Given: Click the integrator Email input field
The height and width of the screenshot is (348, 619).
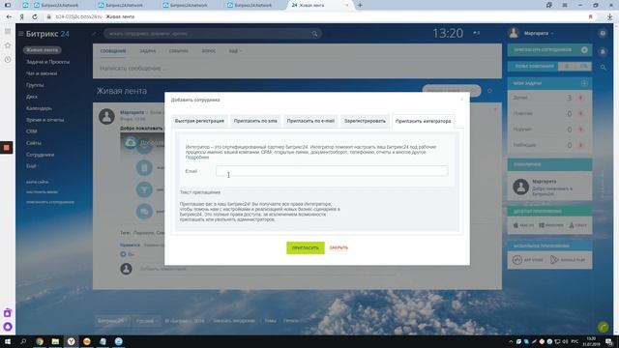Looking at the screenshot, I should 332,171.
